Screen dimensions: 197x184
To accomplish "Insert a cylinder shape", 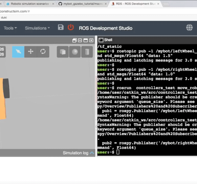I will (87, 52).
